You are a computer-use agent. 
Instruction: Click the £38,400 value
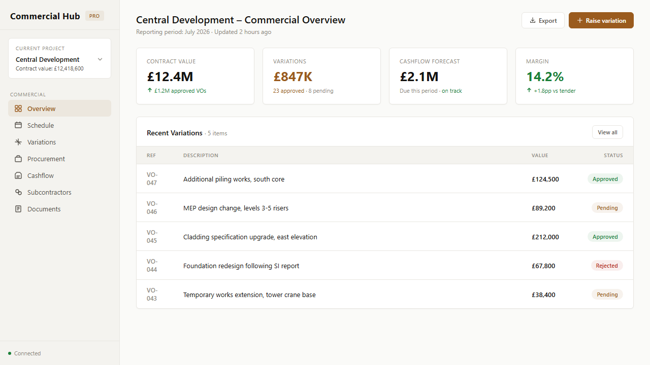pyautogui.click(x=543, y=295)
